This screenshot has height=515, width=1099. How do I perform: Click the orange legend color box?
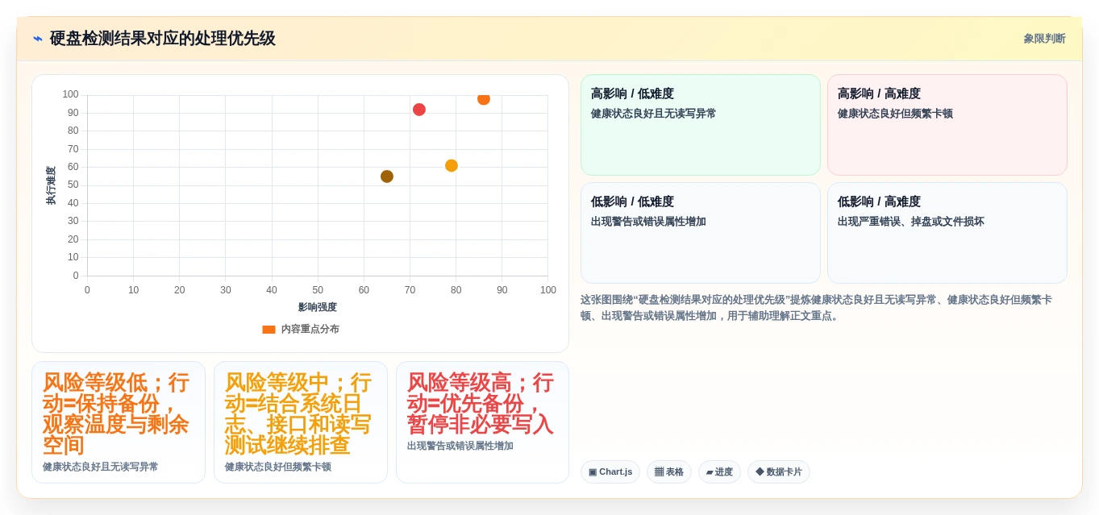click(269, 329)
